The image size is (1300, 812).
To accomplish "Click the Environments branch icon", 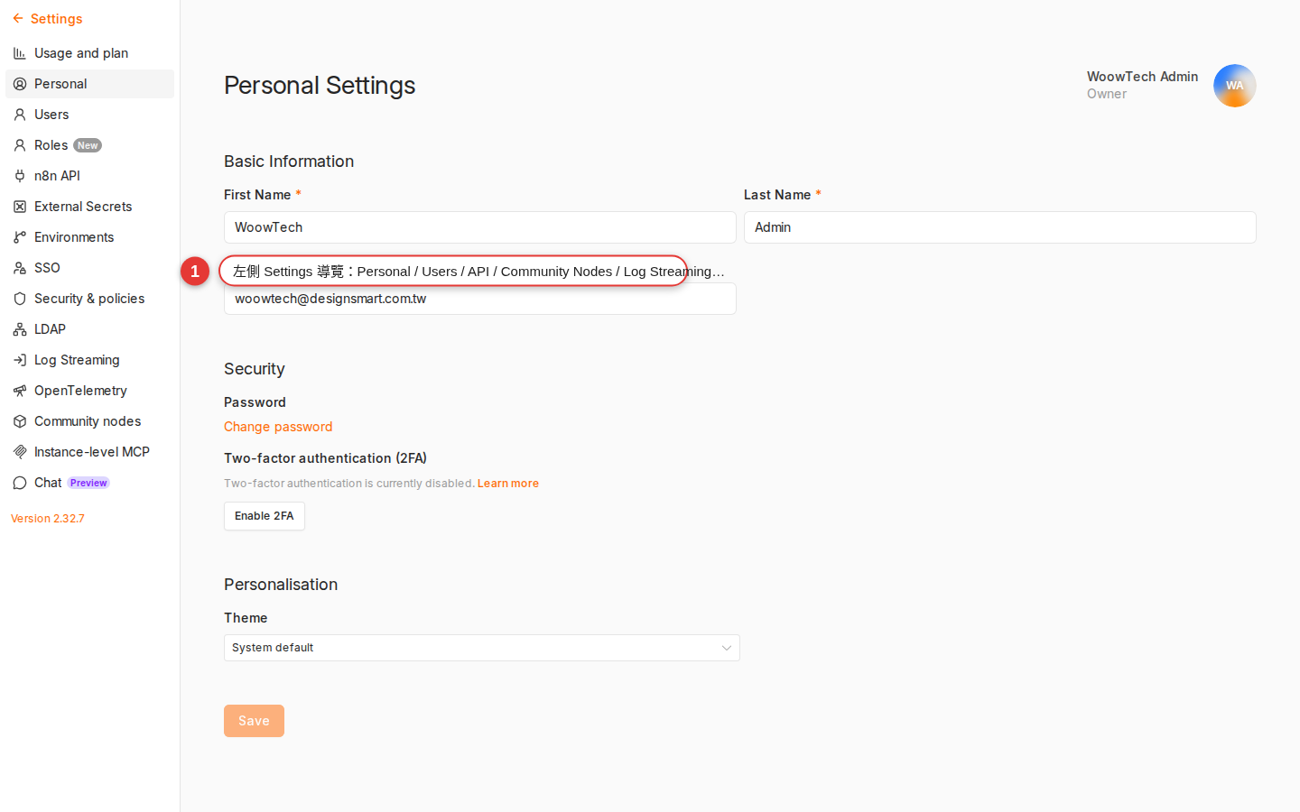I will point(20,237).
